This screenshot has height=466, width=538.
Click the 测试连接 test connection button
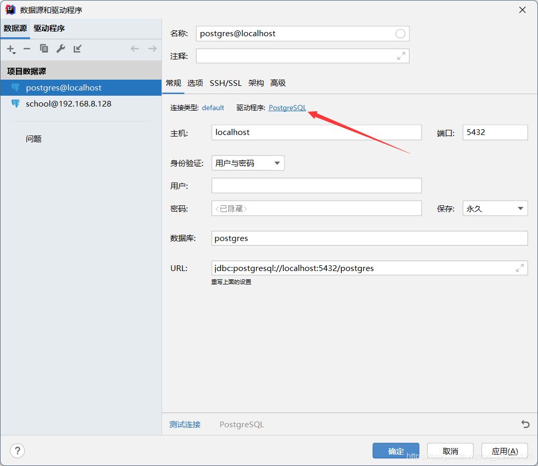coord(184,424)
